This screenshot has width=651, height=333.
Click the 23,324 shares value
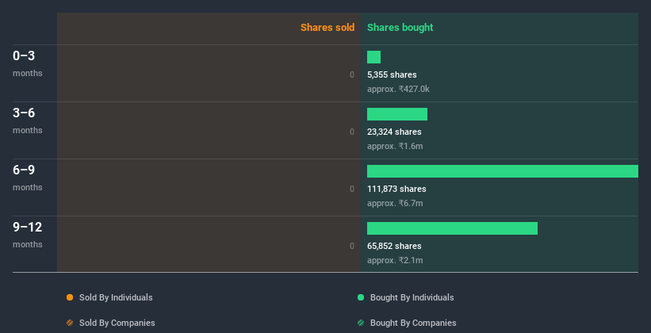pos(394,132)
